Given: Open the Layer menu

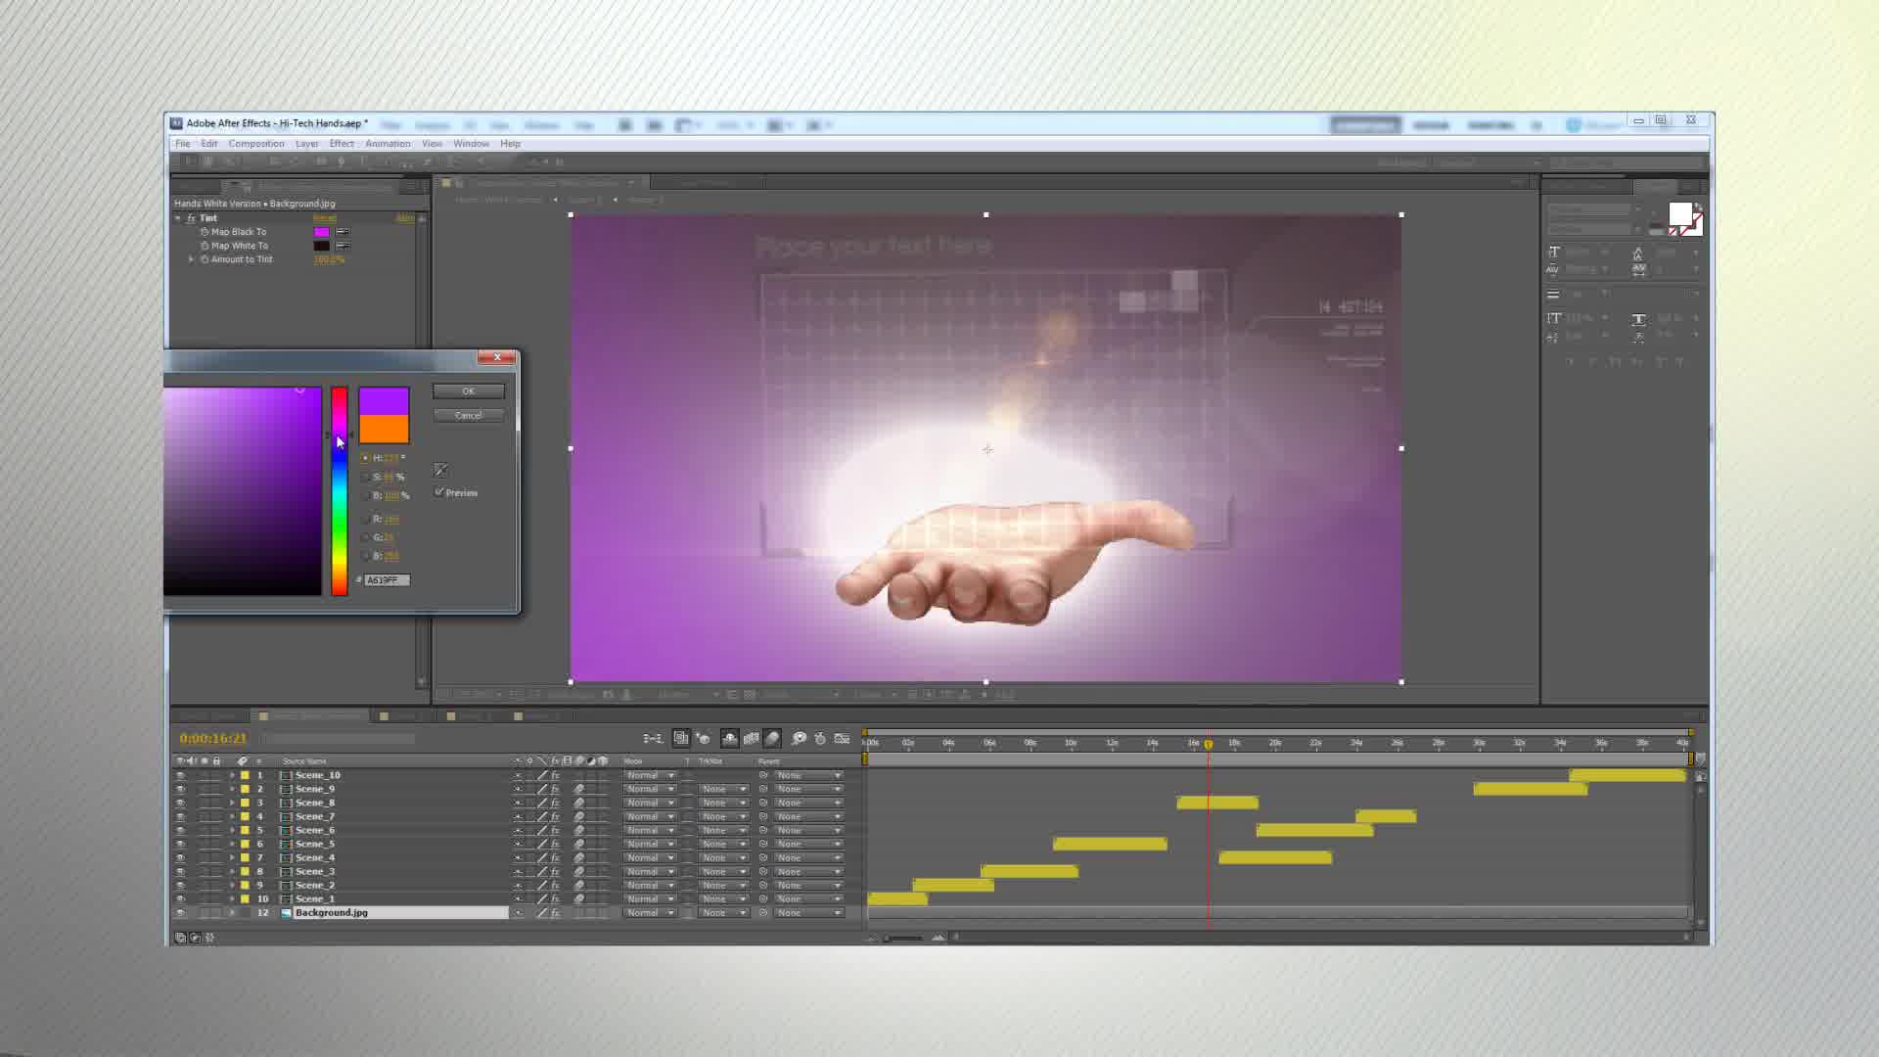Looking at the screenshot, I should click(x=307, y=143).
